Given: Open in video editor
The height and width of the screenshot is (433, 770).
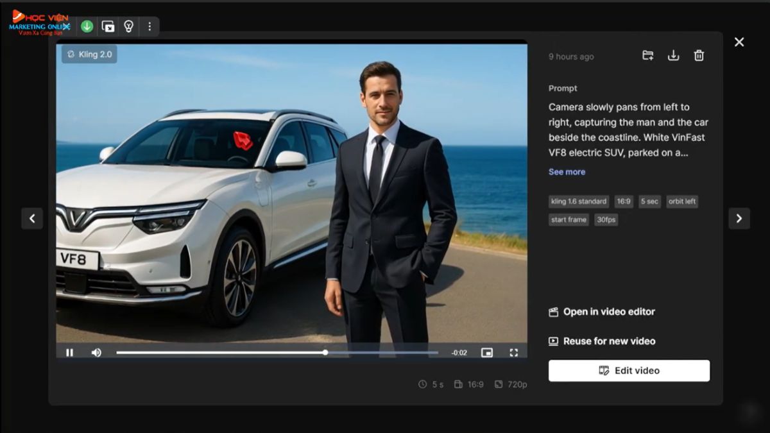Looking at the screenshot, I should (x=602, y=312).
